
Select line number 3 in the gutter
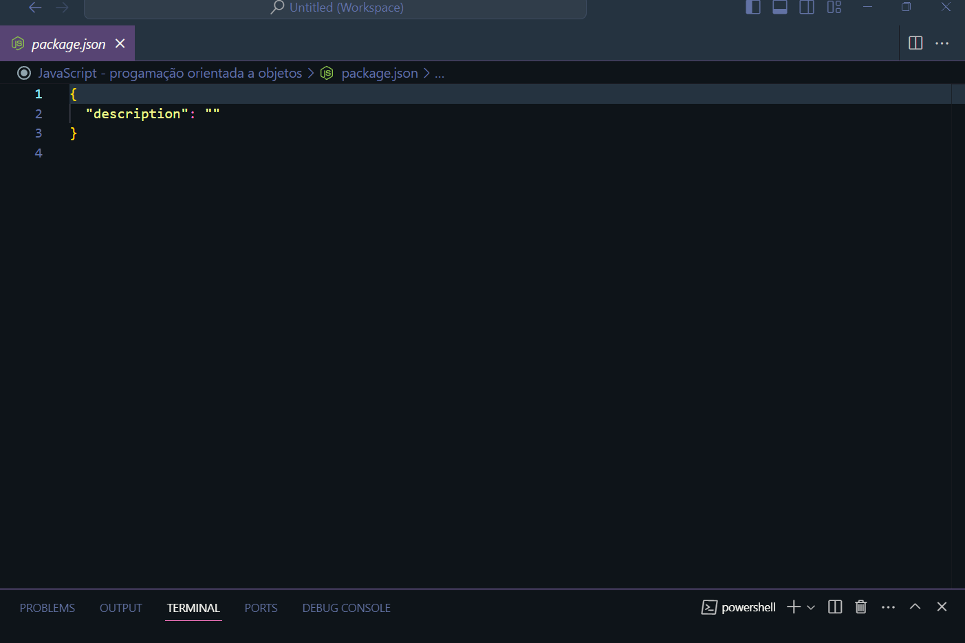(x=39, y=133)
